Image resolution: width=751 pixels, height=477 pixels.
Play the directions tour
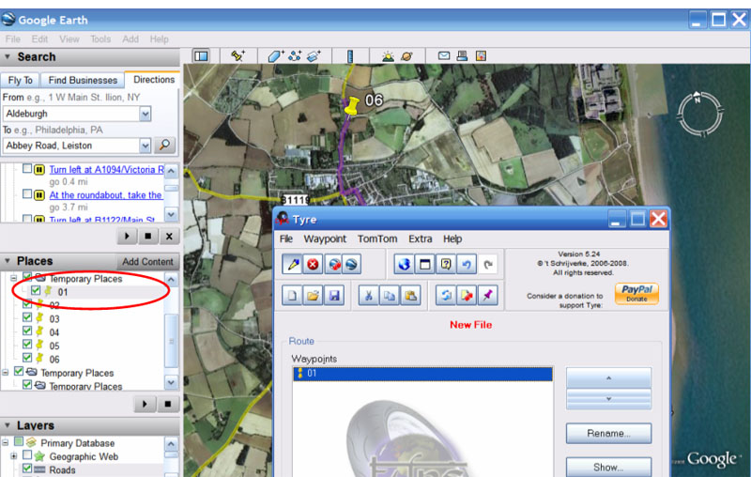[127, 236]
